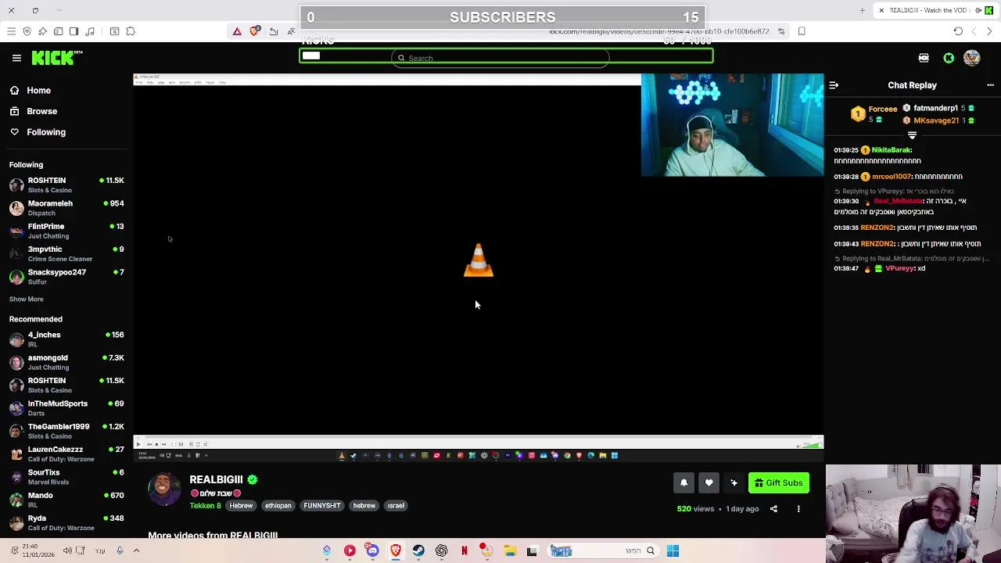1001x563 pixels.
Task: Select the israel tag
Action: click(396, 506)
